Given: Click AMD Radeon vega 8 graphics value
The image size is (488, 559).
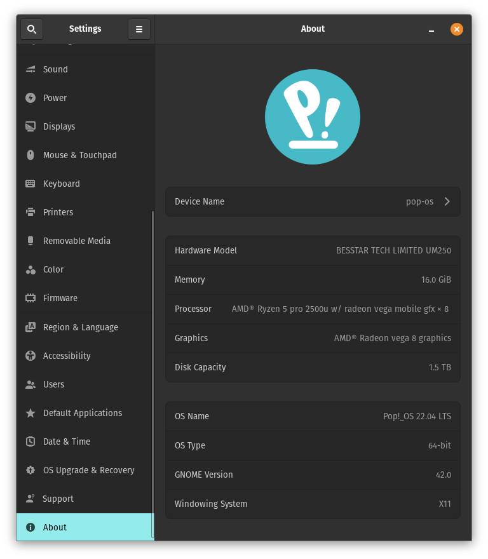Looking at the screenshot, I should [x=393, y=339].
